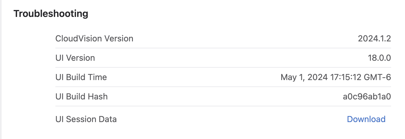Click the panel's left vertical border line
The image size is (405, 139).
click(1, 69)
